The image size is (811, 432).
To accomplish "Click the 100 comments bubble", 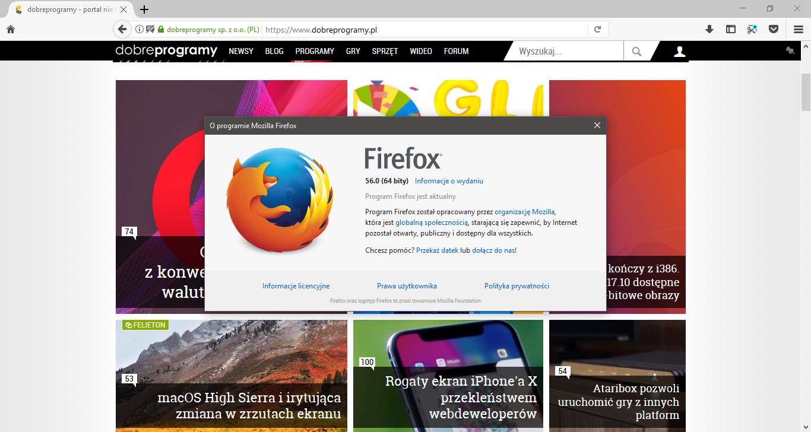I will (x=367, y=363).
